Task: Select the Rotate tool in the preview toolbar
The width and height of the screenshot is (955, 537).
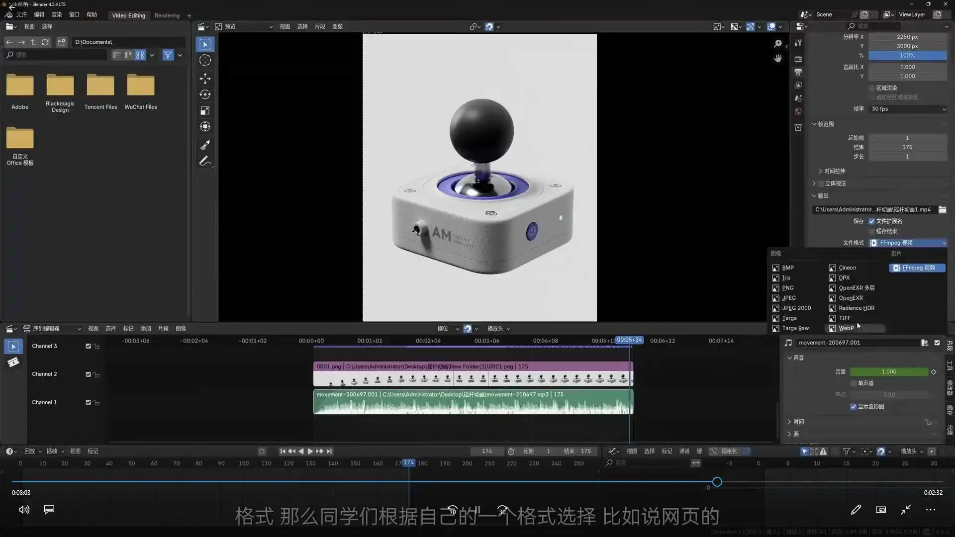Action: [205, 94]
